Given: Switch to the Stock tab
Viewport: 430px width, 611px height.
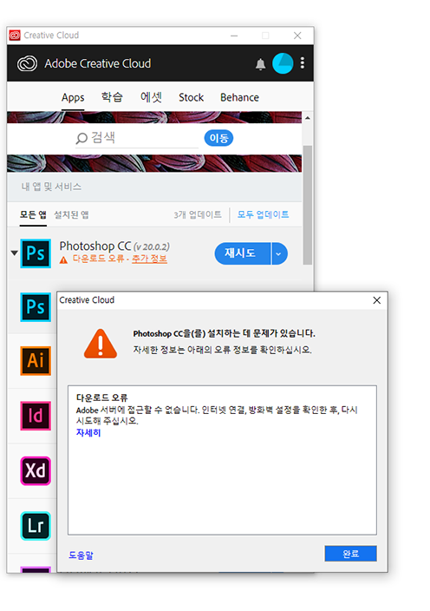Looking at the screenshot, I should coord(191,97).
